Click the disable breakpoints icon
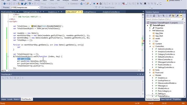The height and width of the screenshot is (105, 187). [x=123, y=4]
